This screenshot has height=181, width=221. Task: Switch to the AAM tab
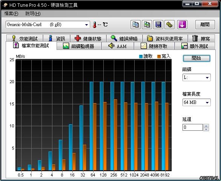pyautogui.click(x=118, y=46)
